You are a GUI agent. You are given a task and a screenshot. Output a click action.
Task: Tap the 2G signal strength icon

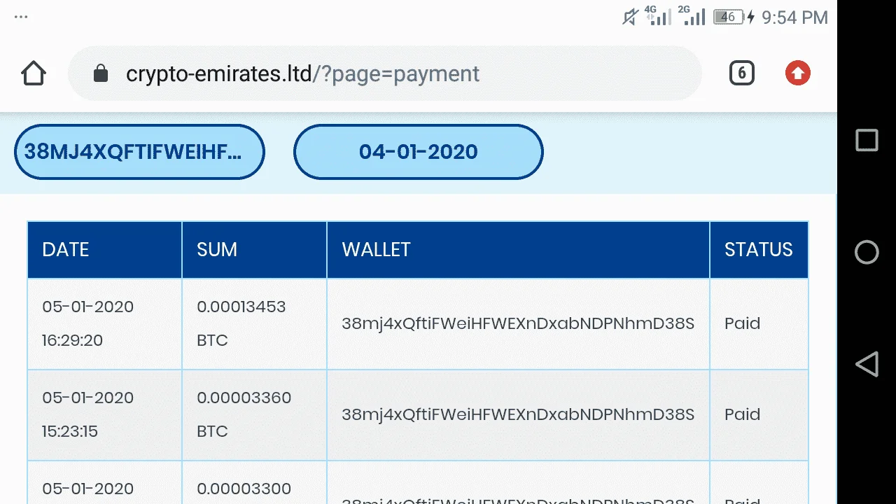[692, 15]
